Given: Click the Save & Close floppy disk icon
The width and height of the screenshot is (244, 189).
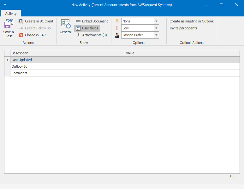Looking at the screenshot, I should point(9,23).
